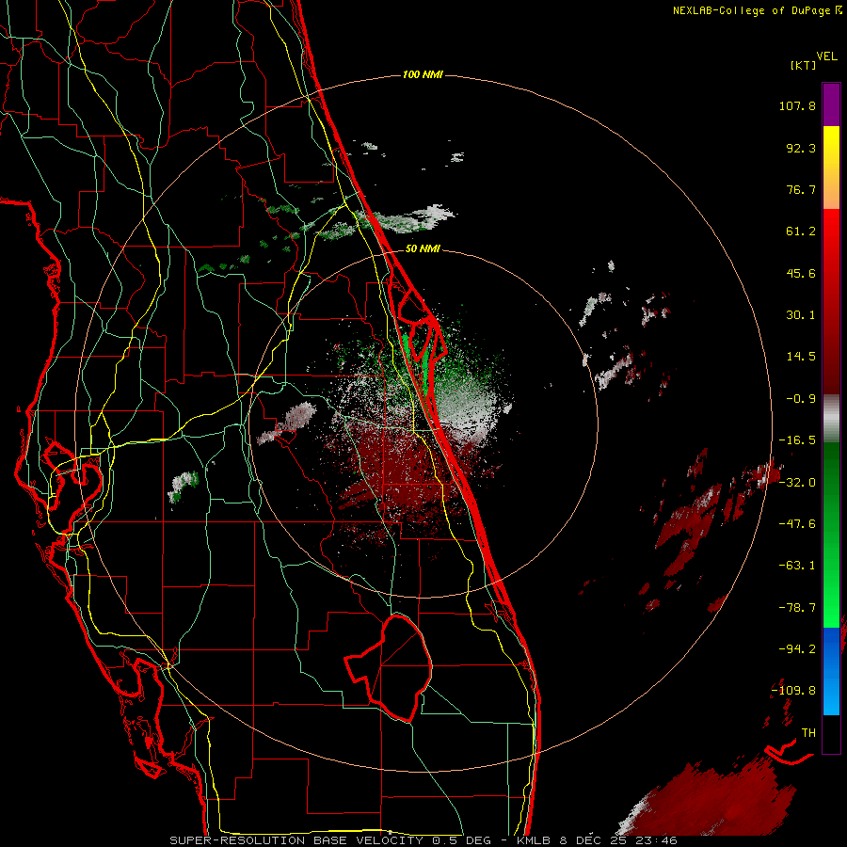The image size is (847, 847).
Task: Click the -109.8 velocity scale value
Action: 793,691
